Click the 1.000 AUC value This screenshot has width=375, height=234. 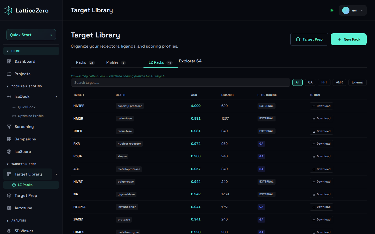[x=196, y=106]
